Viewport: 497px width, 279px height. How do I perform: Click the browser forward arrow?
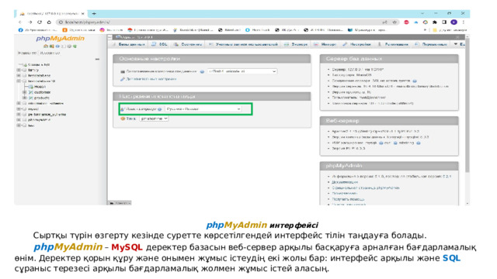(x=30, y=22)
